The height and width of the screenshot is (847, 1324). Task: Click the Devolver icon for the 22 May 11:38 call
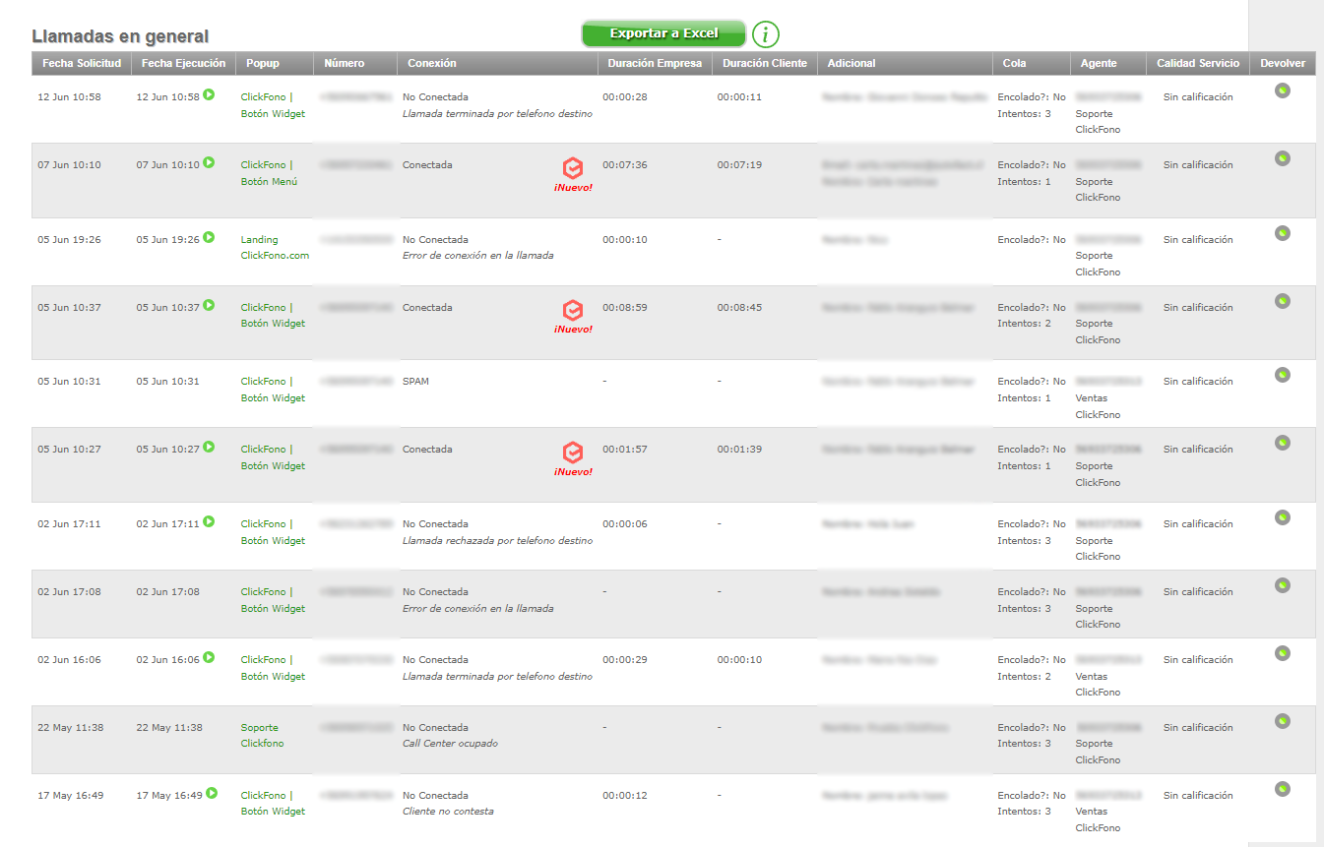point(1282,721)
